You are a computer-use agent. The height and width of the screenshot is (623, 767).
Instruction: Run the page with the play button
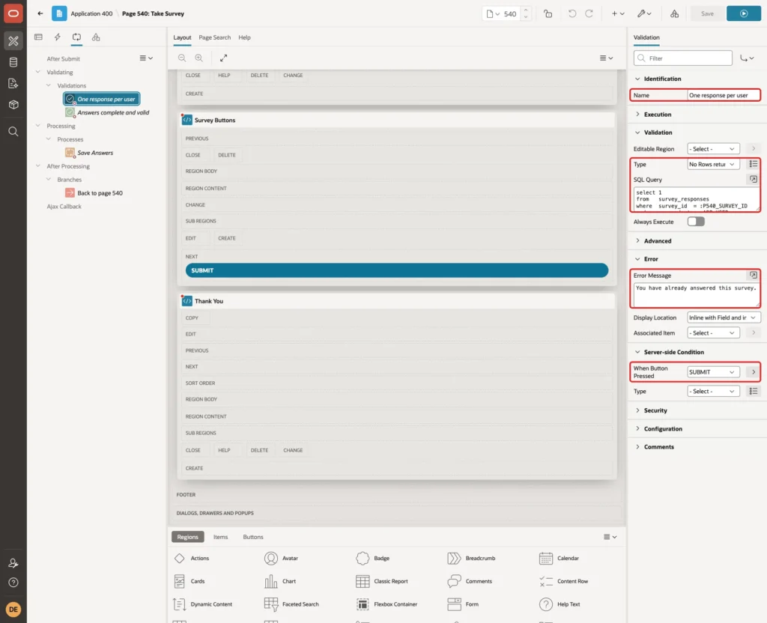coord(744,13)
